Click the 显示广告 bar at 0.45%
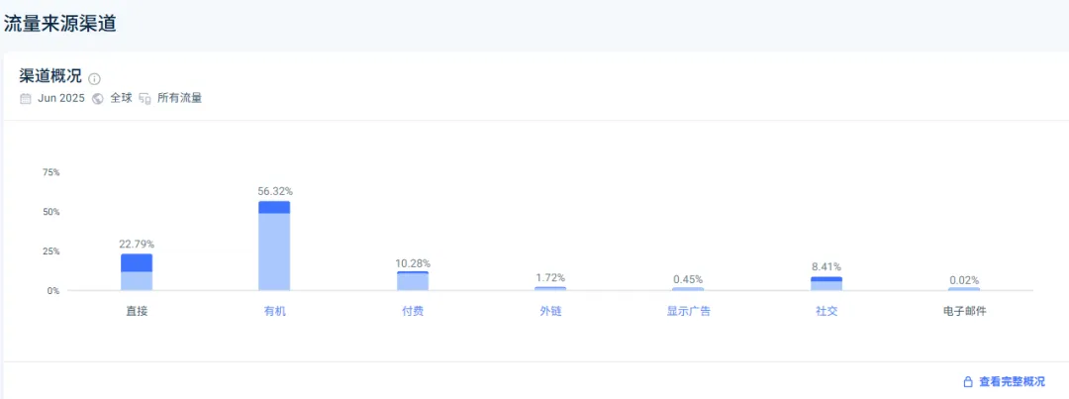1069x399 pixels. click(688, 289)
